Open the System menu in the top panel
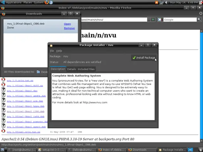The image size is (203, 152). point(38,3)
